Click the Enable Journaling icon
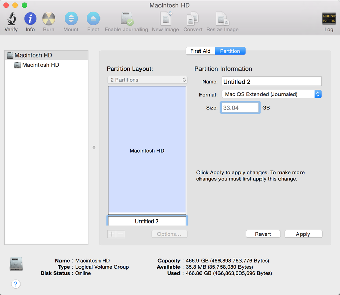Screen dimensions: 340x295 (x=127, y=19)
